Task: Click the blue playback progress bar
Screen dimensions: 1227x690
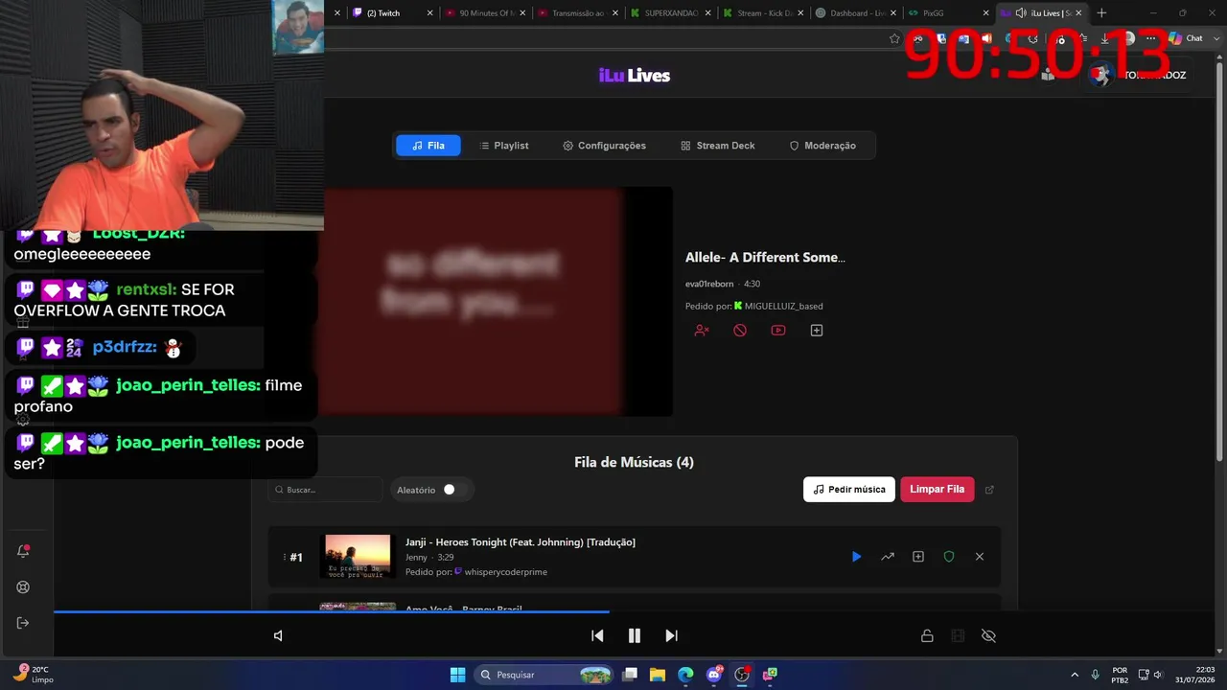Action: [332, 611]
